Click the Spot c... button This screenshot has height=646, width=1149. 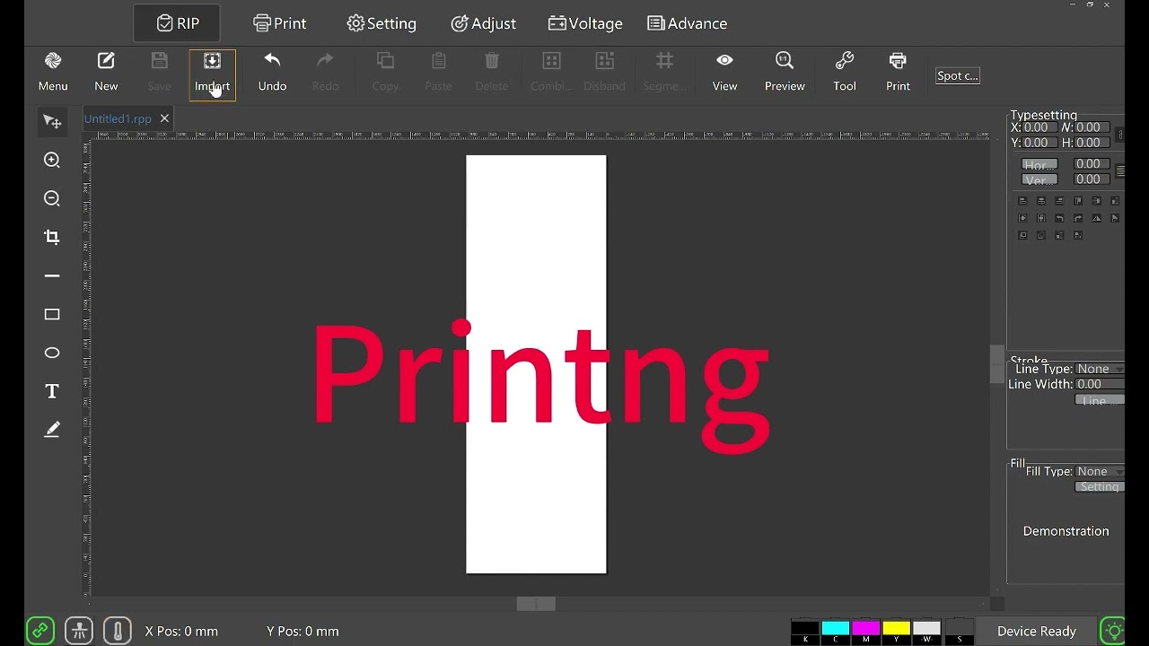pyautogui.click(x=957, y=76)
